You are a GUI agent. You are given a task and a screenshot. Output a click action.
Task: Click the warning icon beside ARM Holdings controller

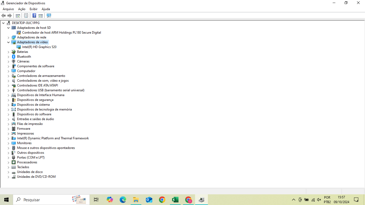pyautogui.click(x=19, y=33)
